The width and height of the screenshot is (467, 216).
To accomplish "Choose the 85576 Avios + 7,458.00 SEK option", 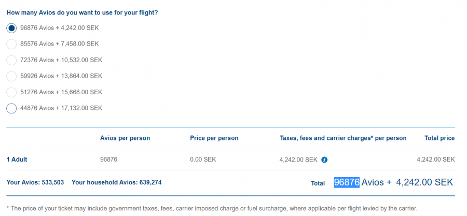I will click(x=11, y=44).
